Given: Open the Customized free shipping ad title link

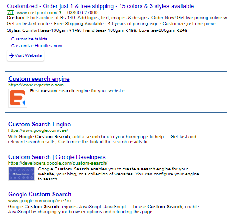Looking at the screenshot, I should coord(100,6).
